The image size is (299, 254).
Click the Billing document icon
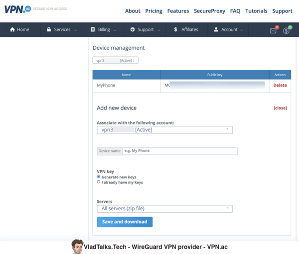pos(93,29)
